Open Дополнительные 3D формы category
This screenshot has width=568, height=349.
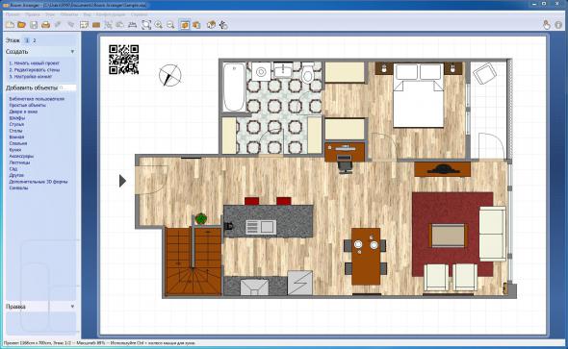[x=39, y=182]
